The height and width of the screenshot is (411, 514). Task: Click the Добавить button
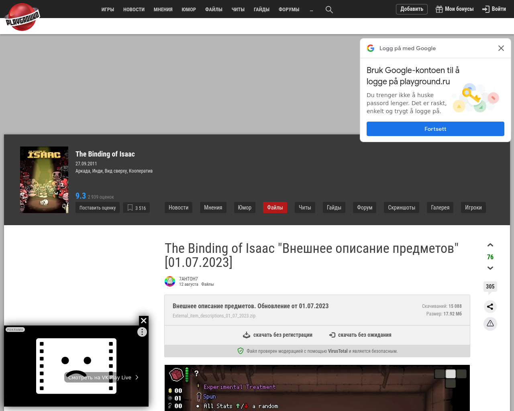pos(412,9)
